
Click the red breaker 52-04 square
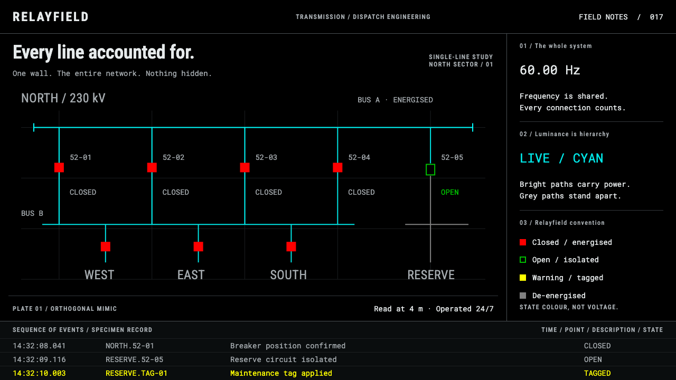click(337, 167)
